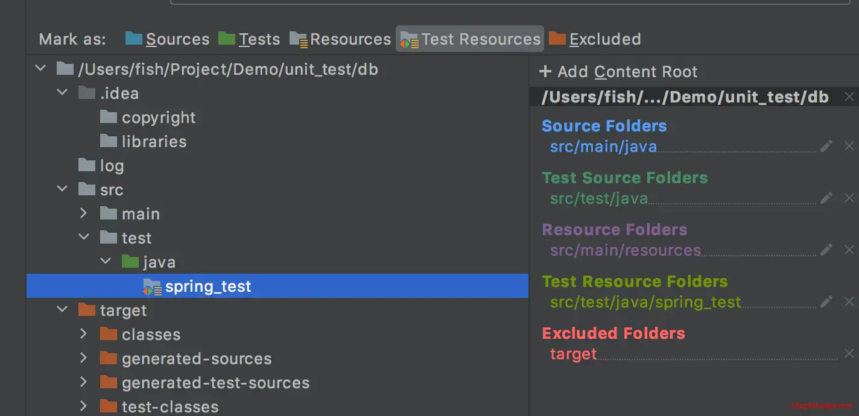Mark folder as Excluded
Image resolution: width=859 pixels, height=416 pixels.
595,39
